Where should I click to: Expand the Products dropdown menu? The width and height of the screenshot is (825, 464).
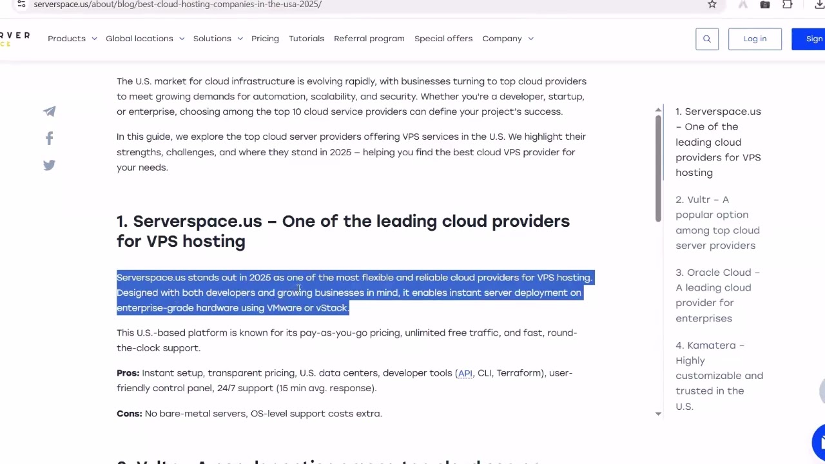point(72,39)
